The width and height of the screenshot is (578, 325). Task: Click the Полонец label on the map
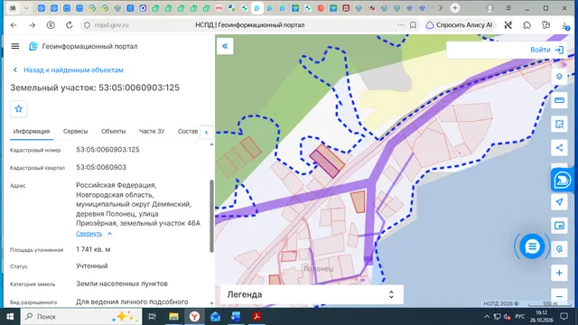tap(318, 269)
